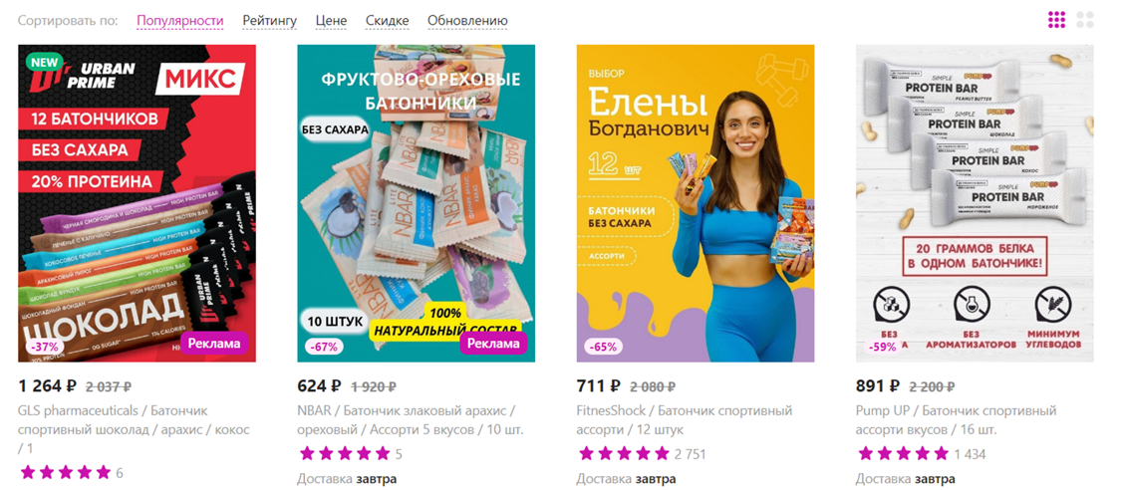This screenshot has width=1124, height=490.
Task: Open GLS pharmaceuticals product title link
Action: pyautogui.click(x=135, y=430)
